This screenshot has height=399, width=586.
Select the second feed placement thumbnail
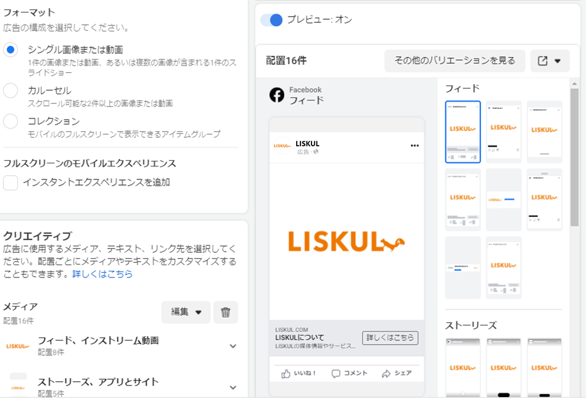click(503, 131)
